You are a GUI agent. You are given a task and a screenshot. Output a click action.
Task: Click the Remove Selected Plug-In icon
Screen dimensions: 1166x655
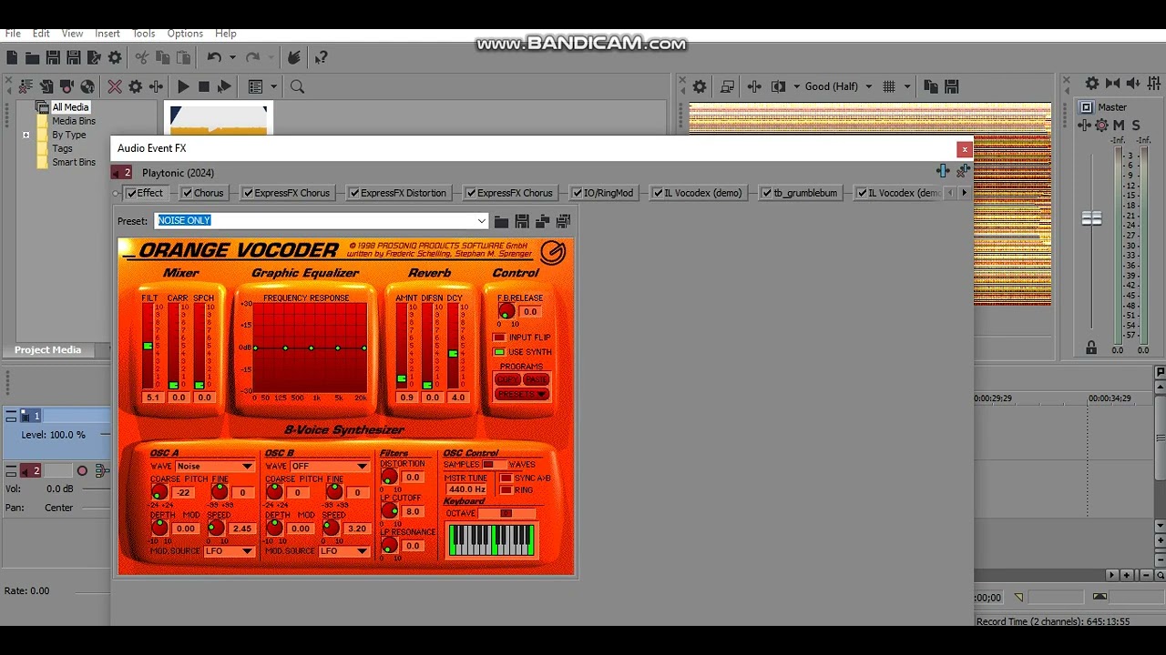(x=963, y=170)
